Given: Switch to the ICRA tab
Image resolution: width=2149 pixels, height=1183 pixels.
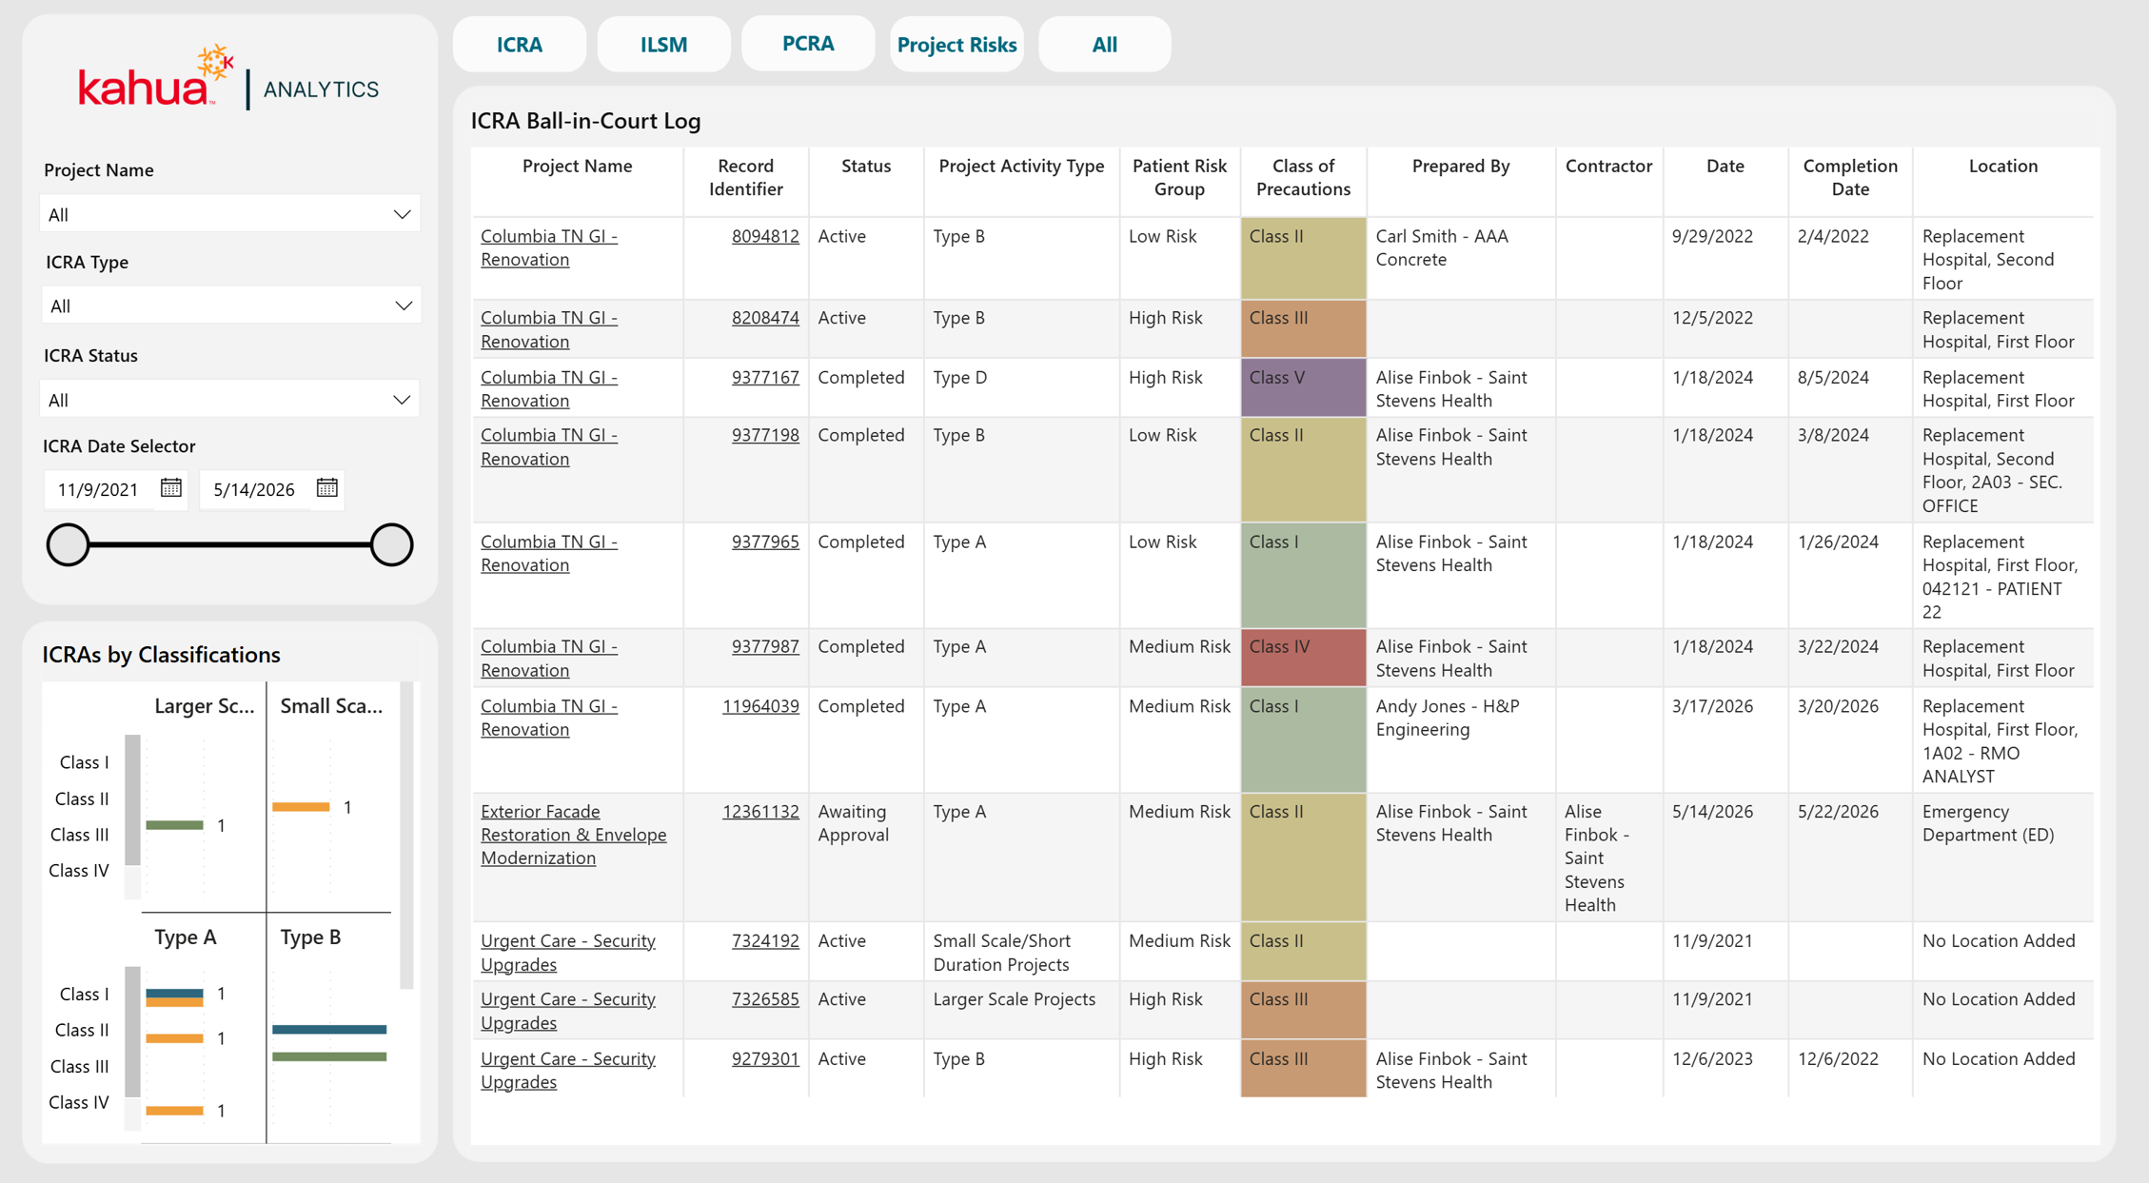Looking at the screenshot, I should pyautogui.click(x=520, y=44).
